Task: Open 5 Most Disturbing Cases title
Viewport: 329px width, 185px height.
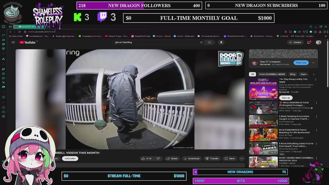Action: point(296,145)
